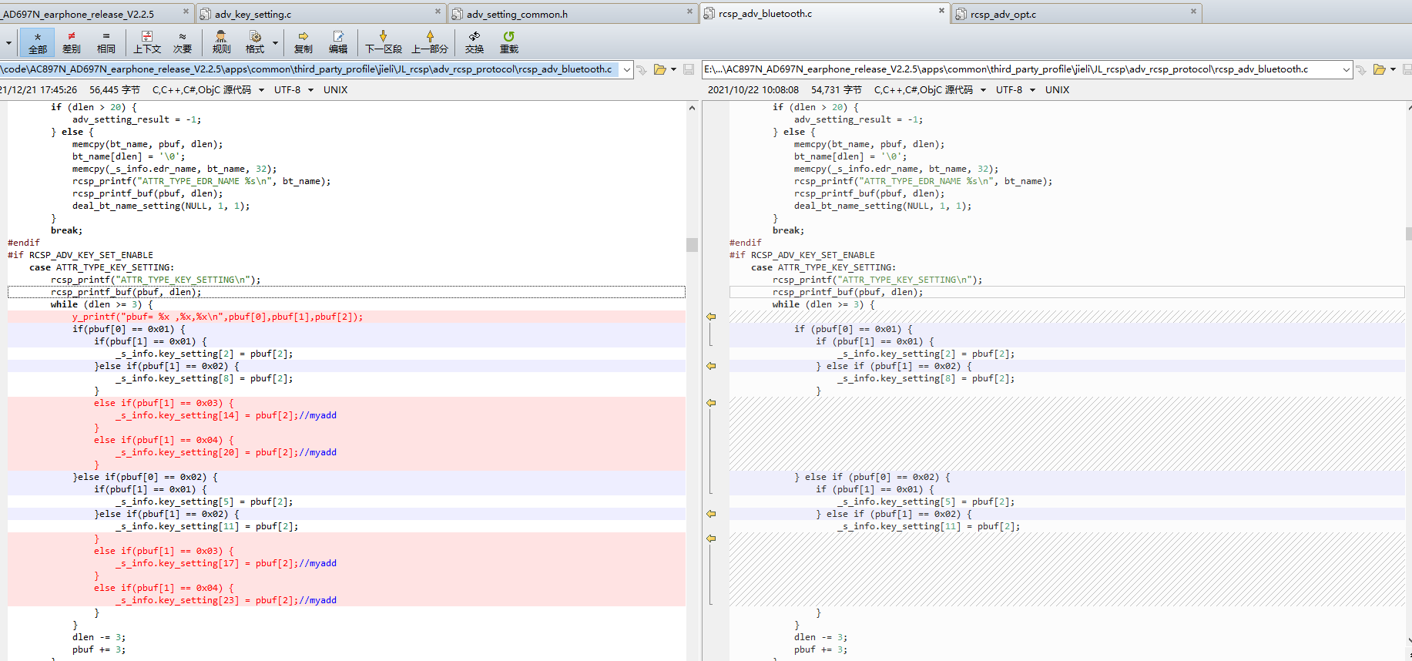Click the right pane open-folder button

(1380, 69)
